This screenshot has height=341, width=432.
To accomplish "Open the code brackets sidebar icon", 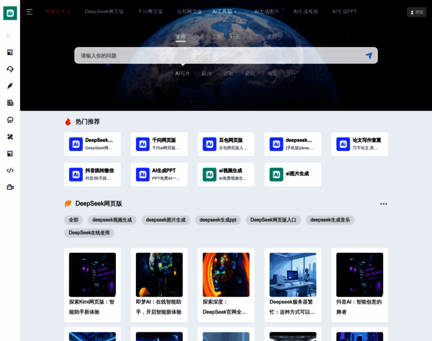I will [10, 170].
